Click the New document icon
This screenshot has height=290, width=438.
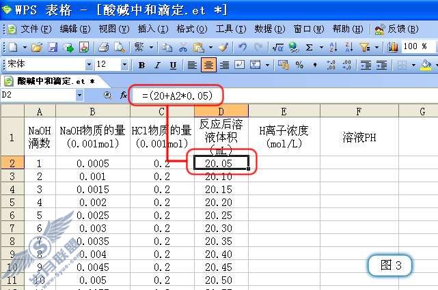click(13, 47)
